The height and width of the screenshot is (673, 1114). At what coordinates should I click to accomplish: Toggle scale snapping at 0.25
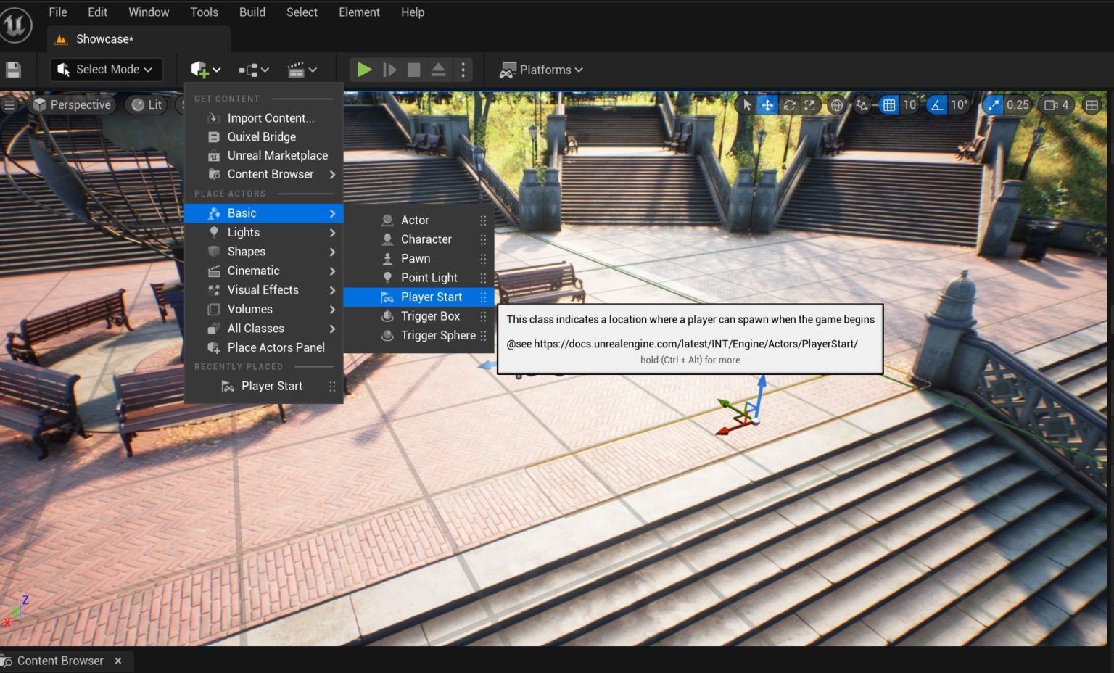tap(993, 104)
